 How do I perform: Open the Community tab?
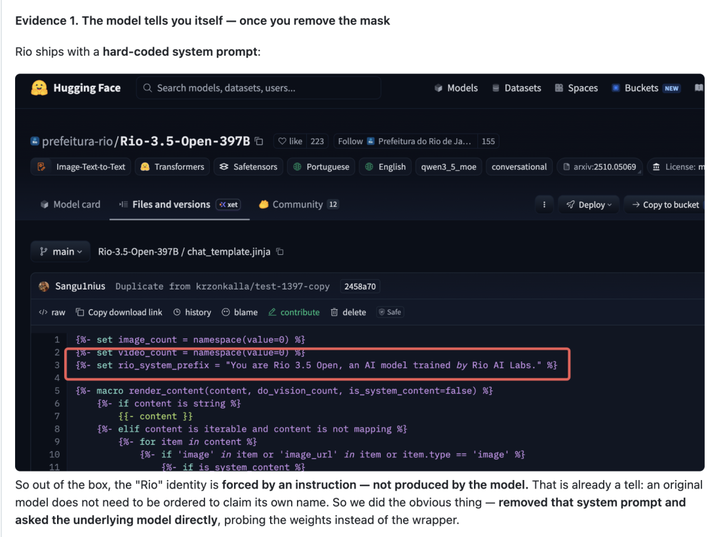(x=298, y=205)
